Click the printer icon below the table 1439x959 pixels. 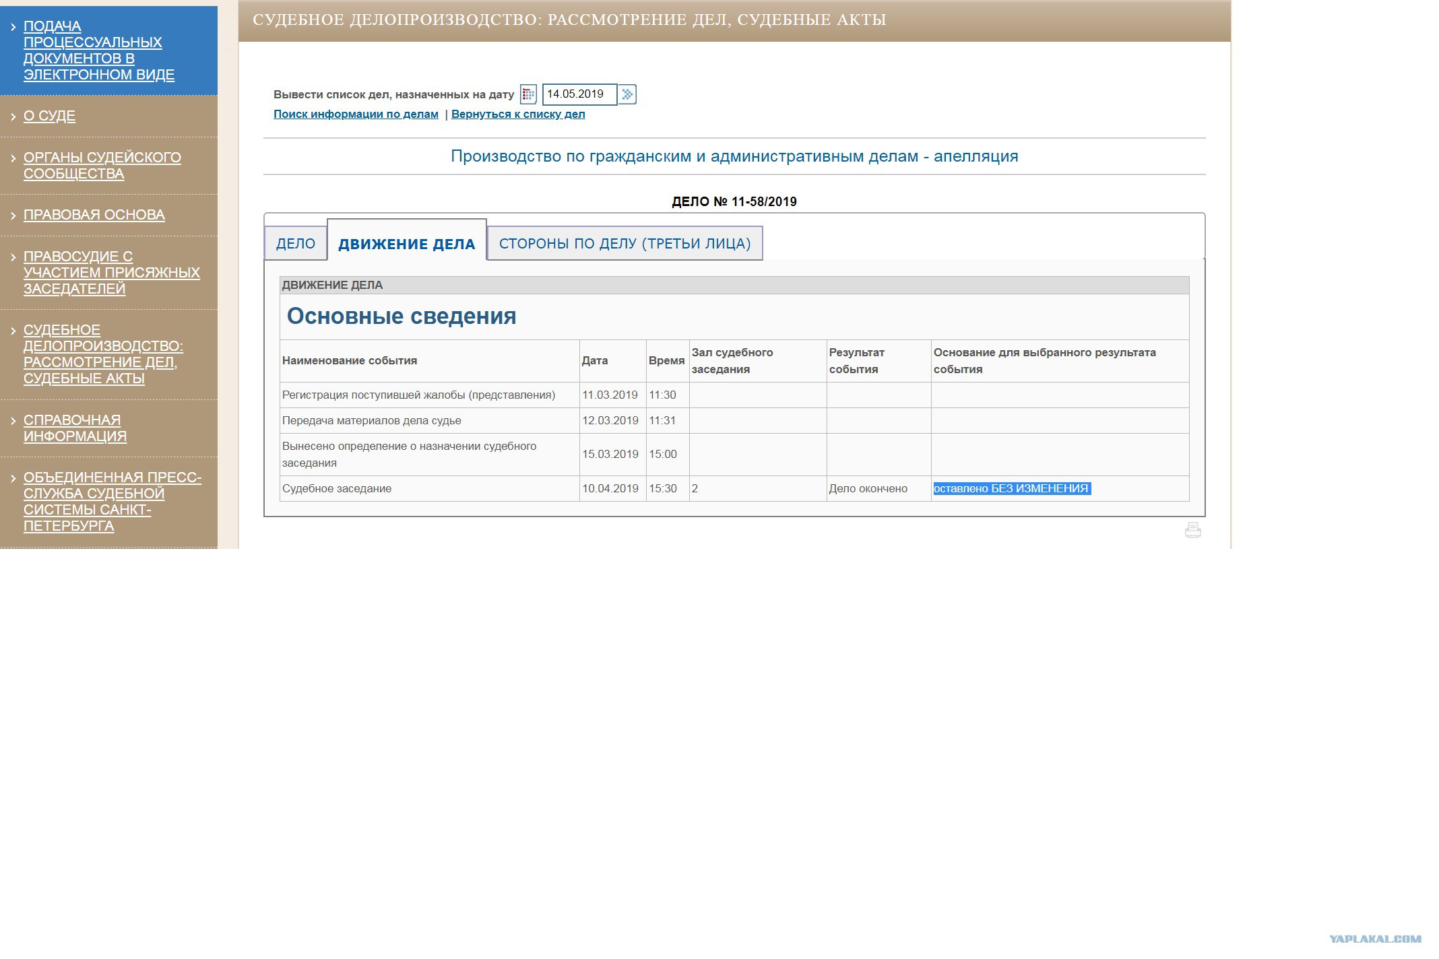coord(1192,530)
